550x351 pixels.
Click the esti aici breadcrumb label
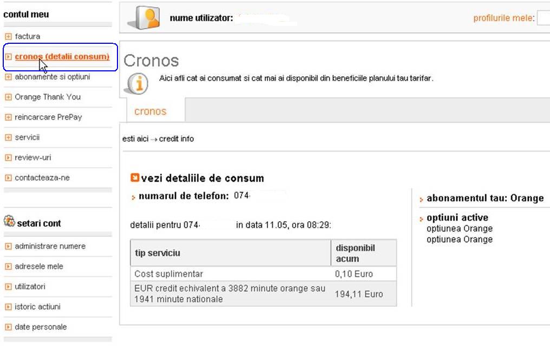[135, 138]
